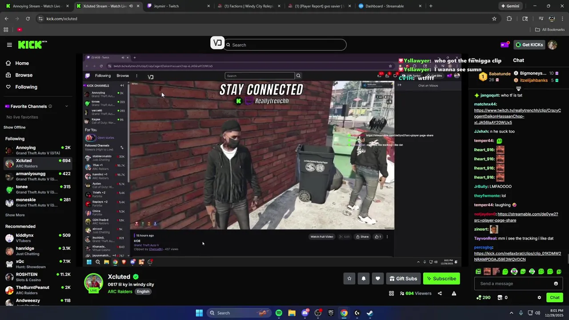
Task: Send message with Chat button
Action: (x=555, y=298)
